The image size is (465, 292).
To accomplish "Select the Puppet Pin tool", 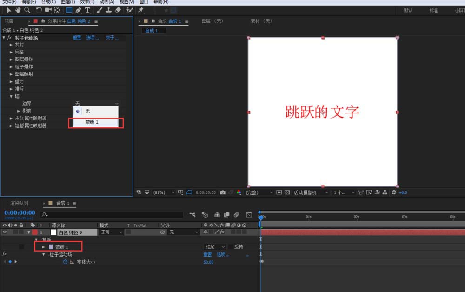I will coord(140,10).
